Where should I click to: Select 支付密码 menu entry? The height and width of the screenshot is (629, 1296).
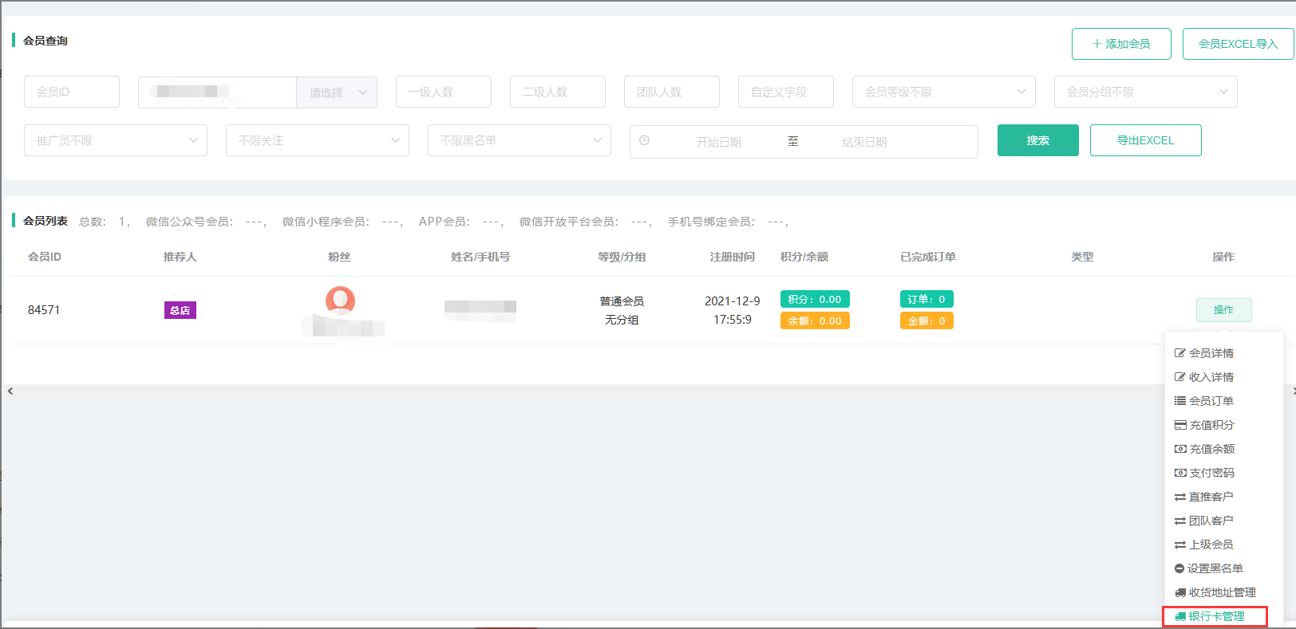[1211, 473]
